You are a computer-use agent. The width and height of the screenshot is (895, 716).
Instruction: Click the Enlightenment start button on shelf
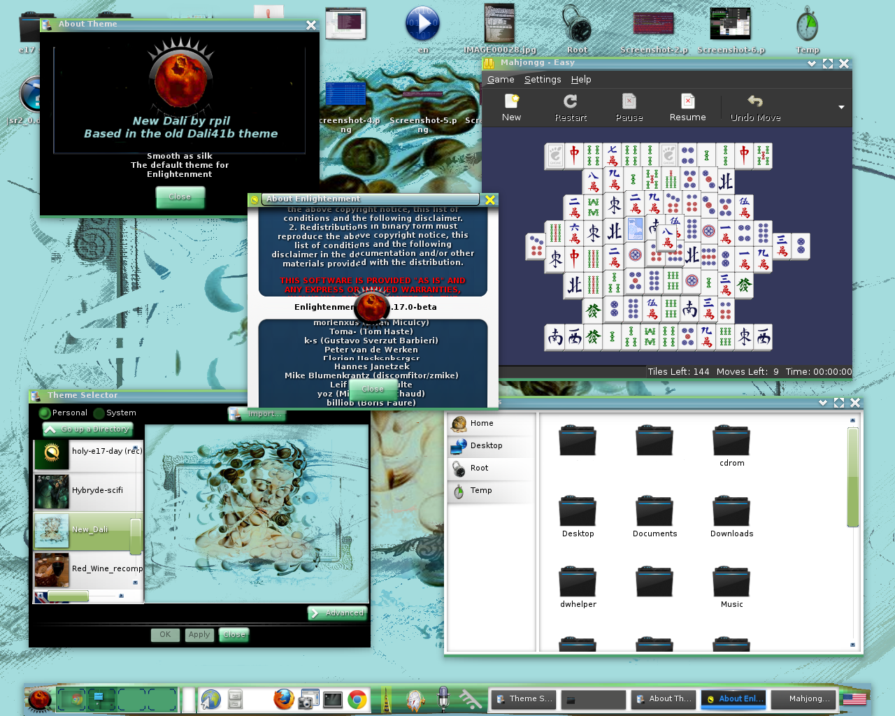(x=40, y=699)
